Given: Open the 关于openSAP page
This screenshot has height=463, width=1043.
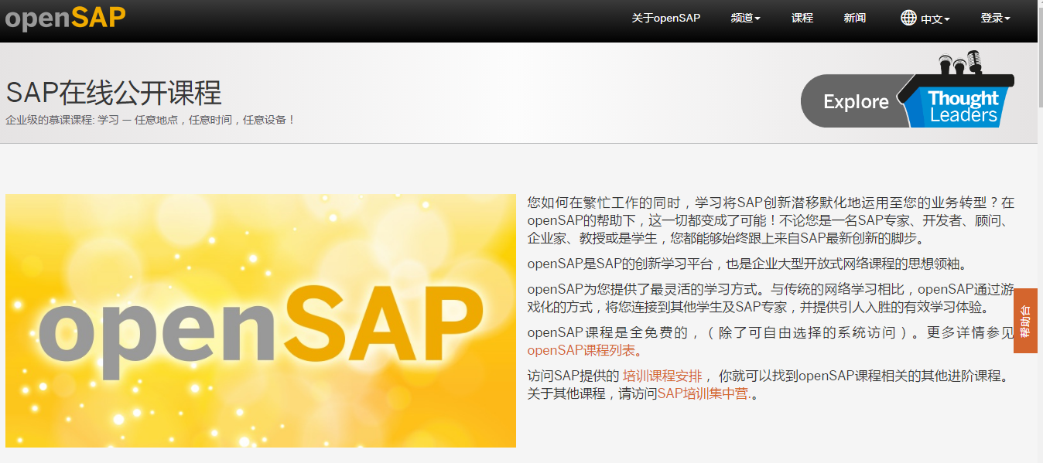Looking at the screenshot, I should [665, 19].
